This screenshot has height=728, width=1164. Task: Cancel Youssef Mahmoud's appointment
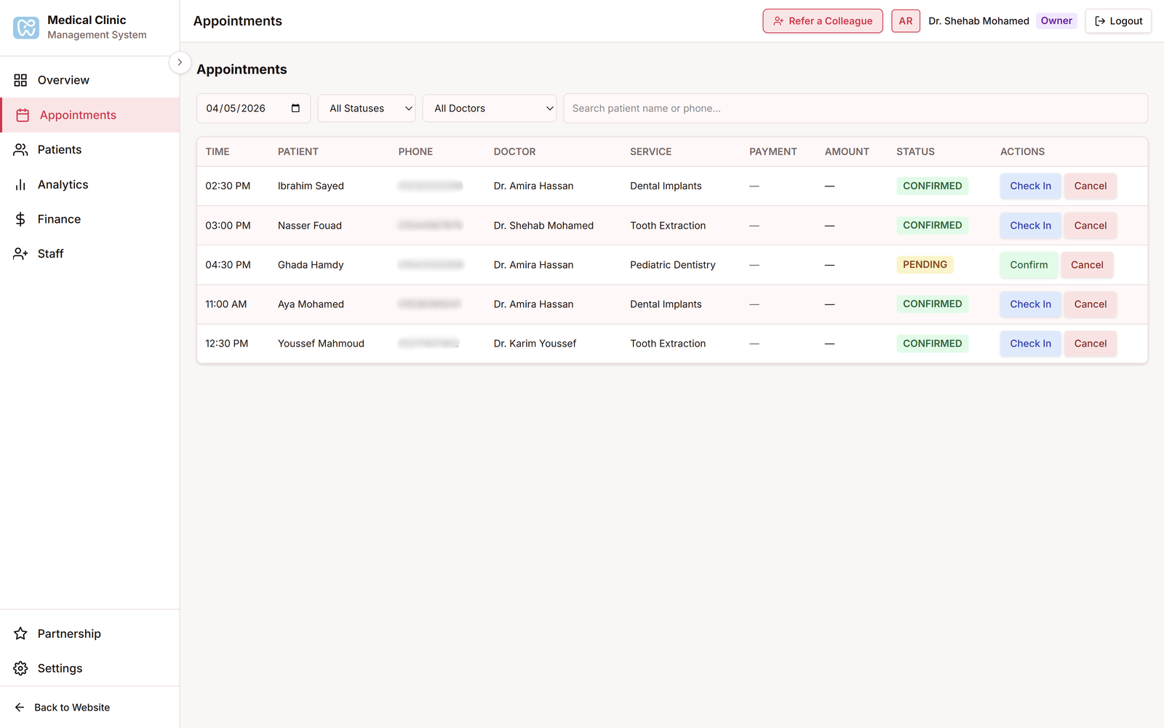[x=1090, y=344]
